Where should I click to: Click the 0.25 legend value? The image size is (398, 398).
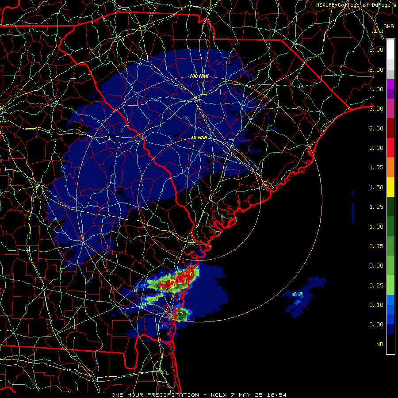coord(376,286)
